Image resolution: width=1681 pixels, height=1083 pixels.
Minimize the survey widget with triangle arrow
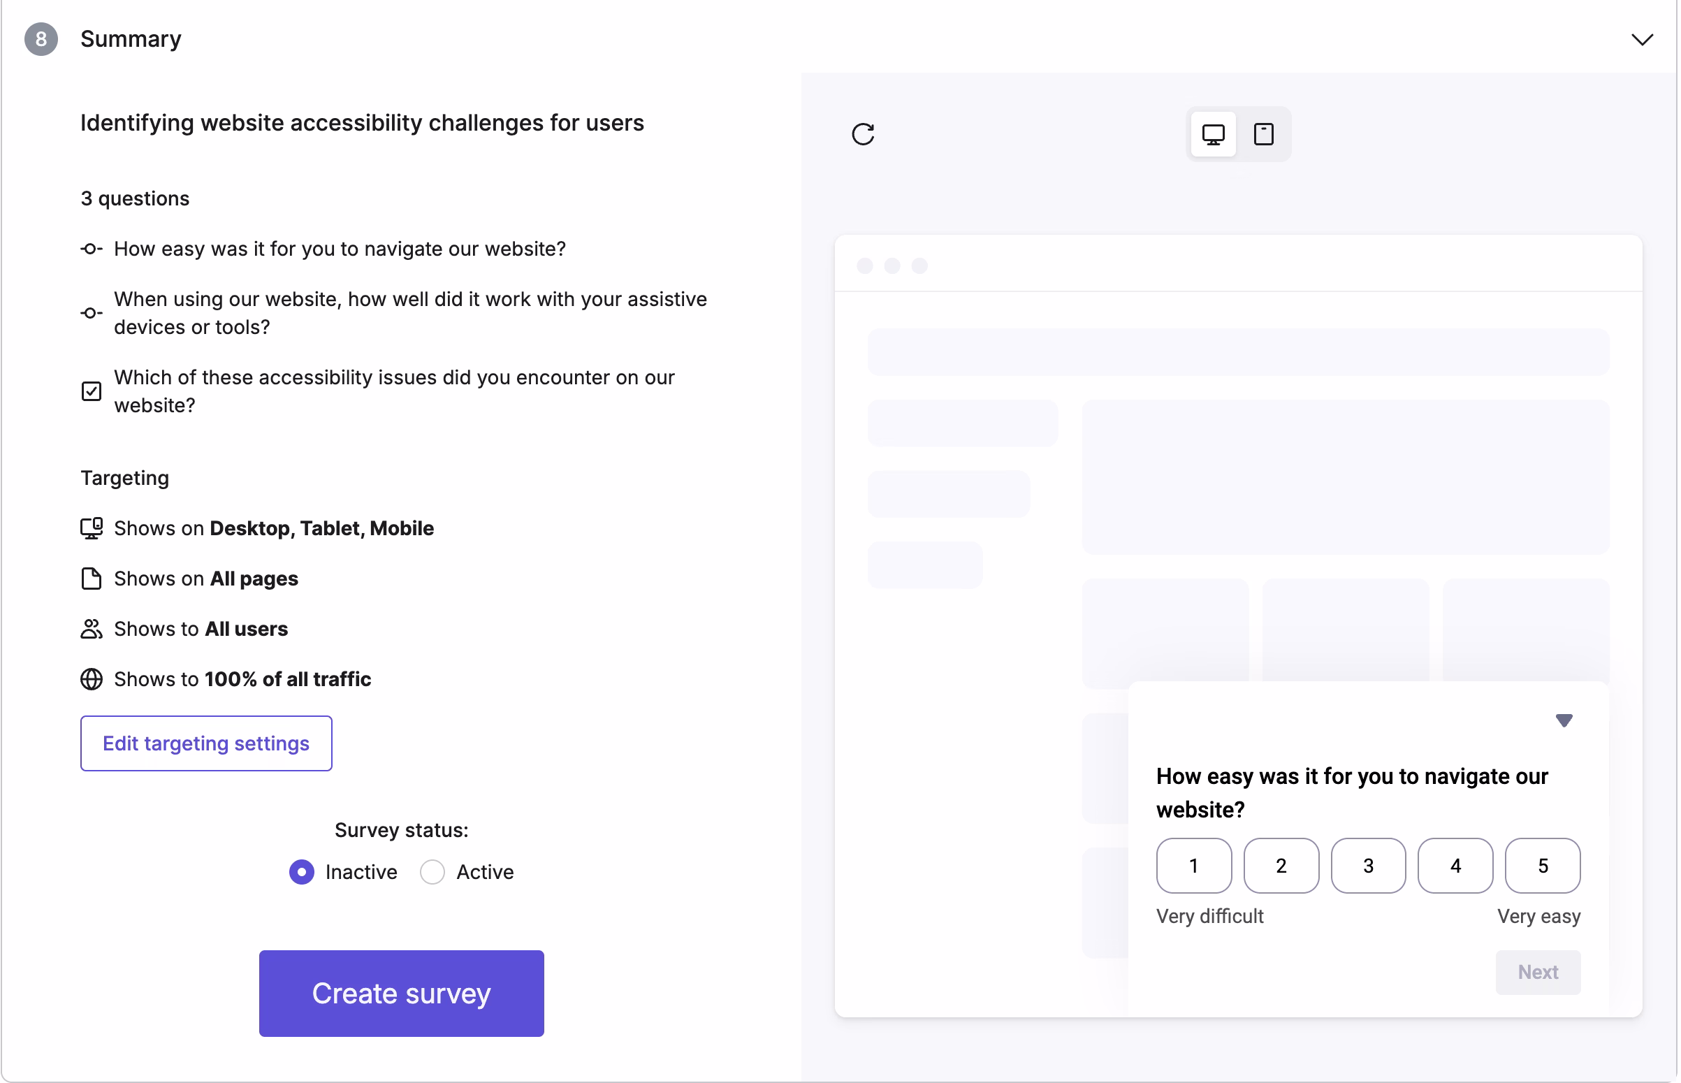click(x=1564, y=720)
